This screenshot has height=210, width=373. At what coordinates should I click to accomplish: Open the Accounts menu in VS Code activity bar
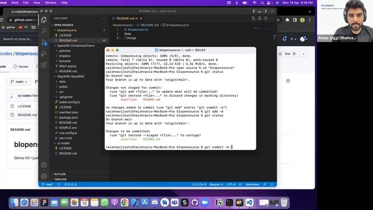(44, 164)
